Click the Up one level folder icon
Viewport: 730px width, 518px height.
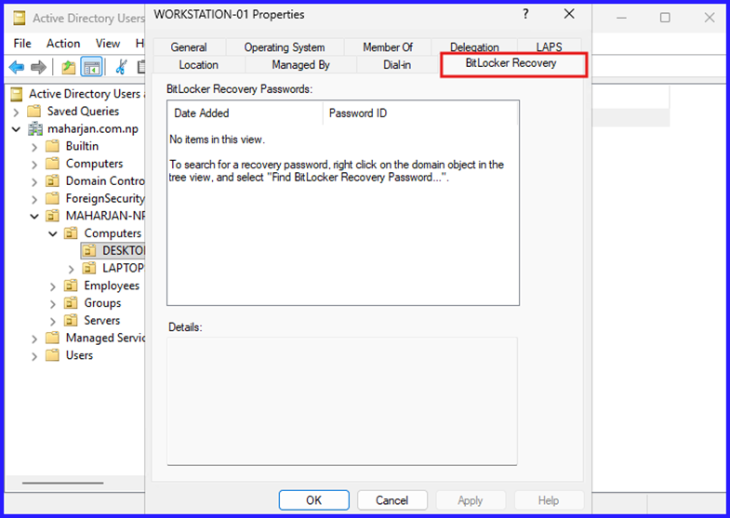(69, 67)
